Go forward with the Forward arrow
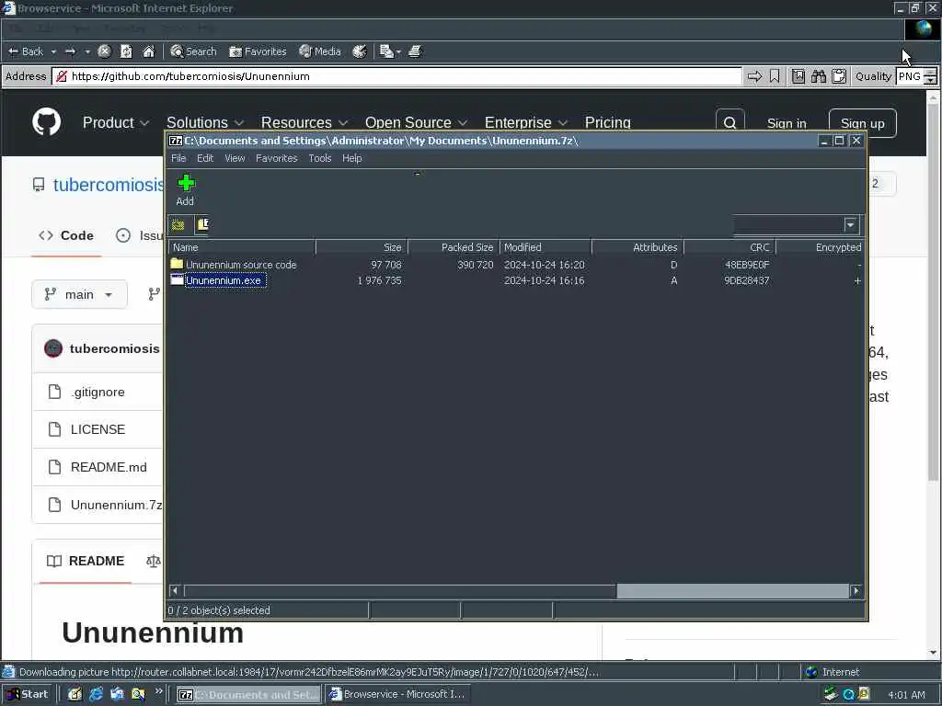The width and height of the screenshot is (942, 706). pos(70,51)
